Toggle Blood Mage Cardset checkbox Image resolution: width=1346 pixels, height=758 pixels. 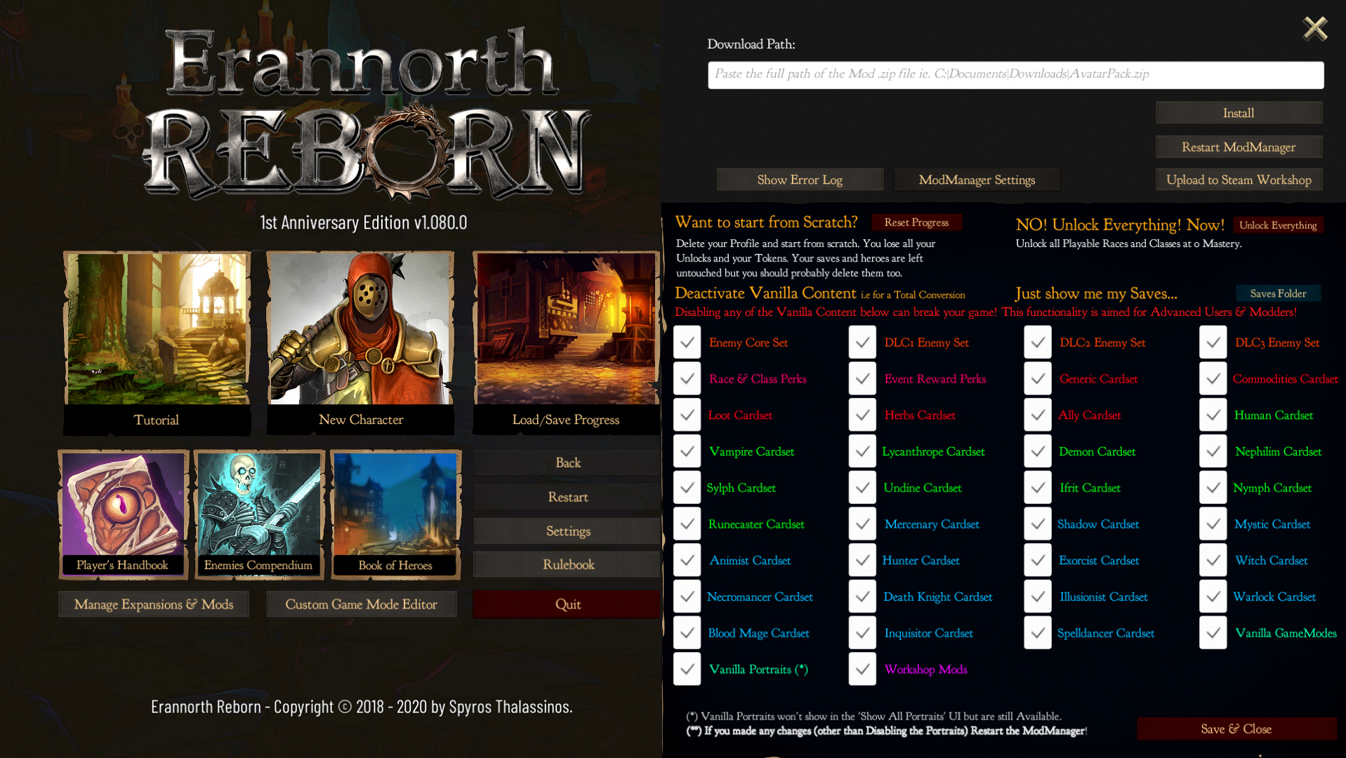[x=687, y=633]
